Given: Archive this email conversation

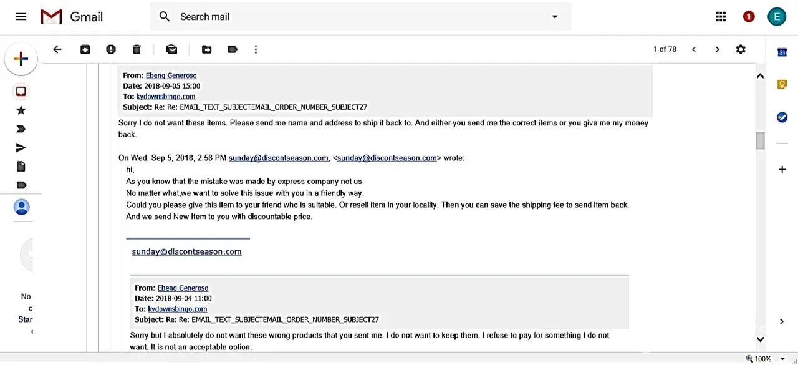Looking at the screenshot, I should click(x=85, y=49).
